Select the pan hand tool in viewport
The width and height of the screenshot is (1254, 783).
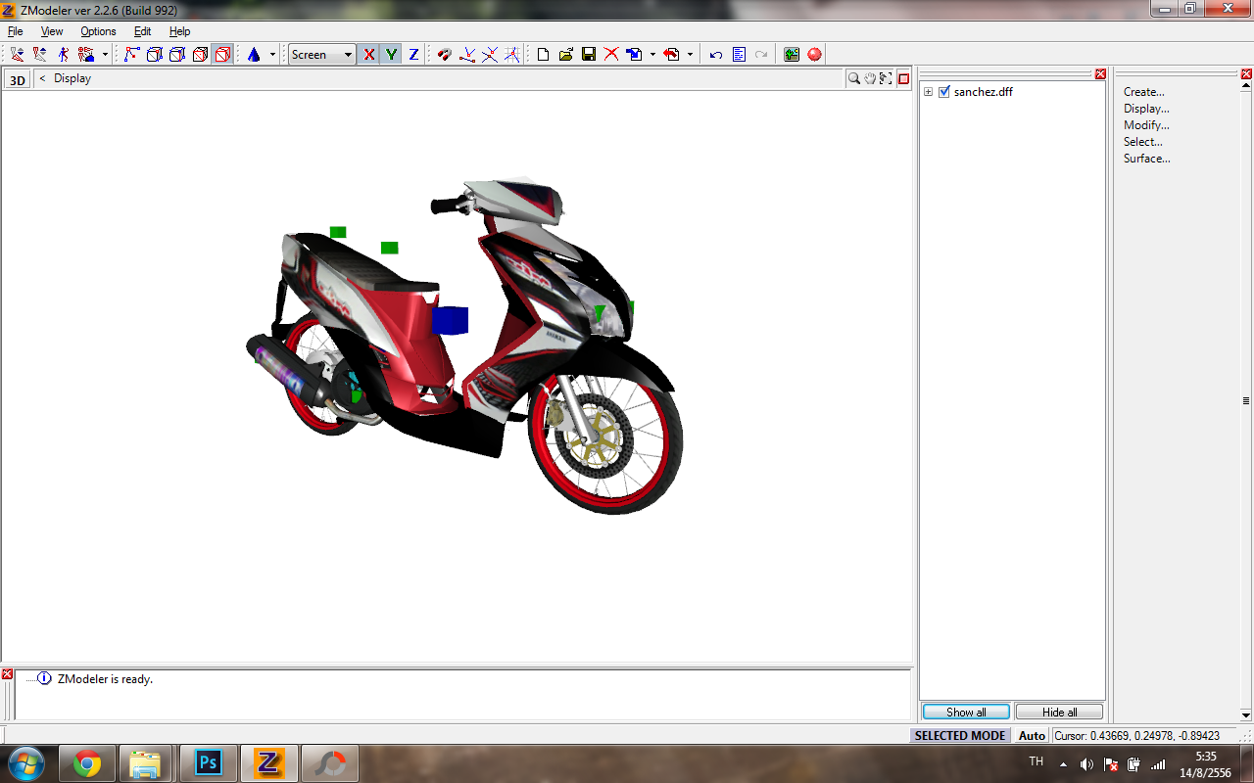(870, 78)
